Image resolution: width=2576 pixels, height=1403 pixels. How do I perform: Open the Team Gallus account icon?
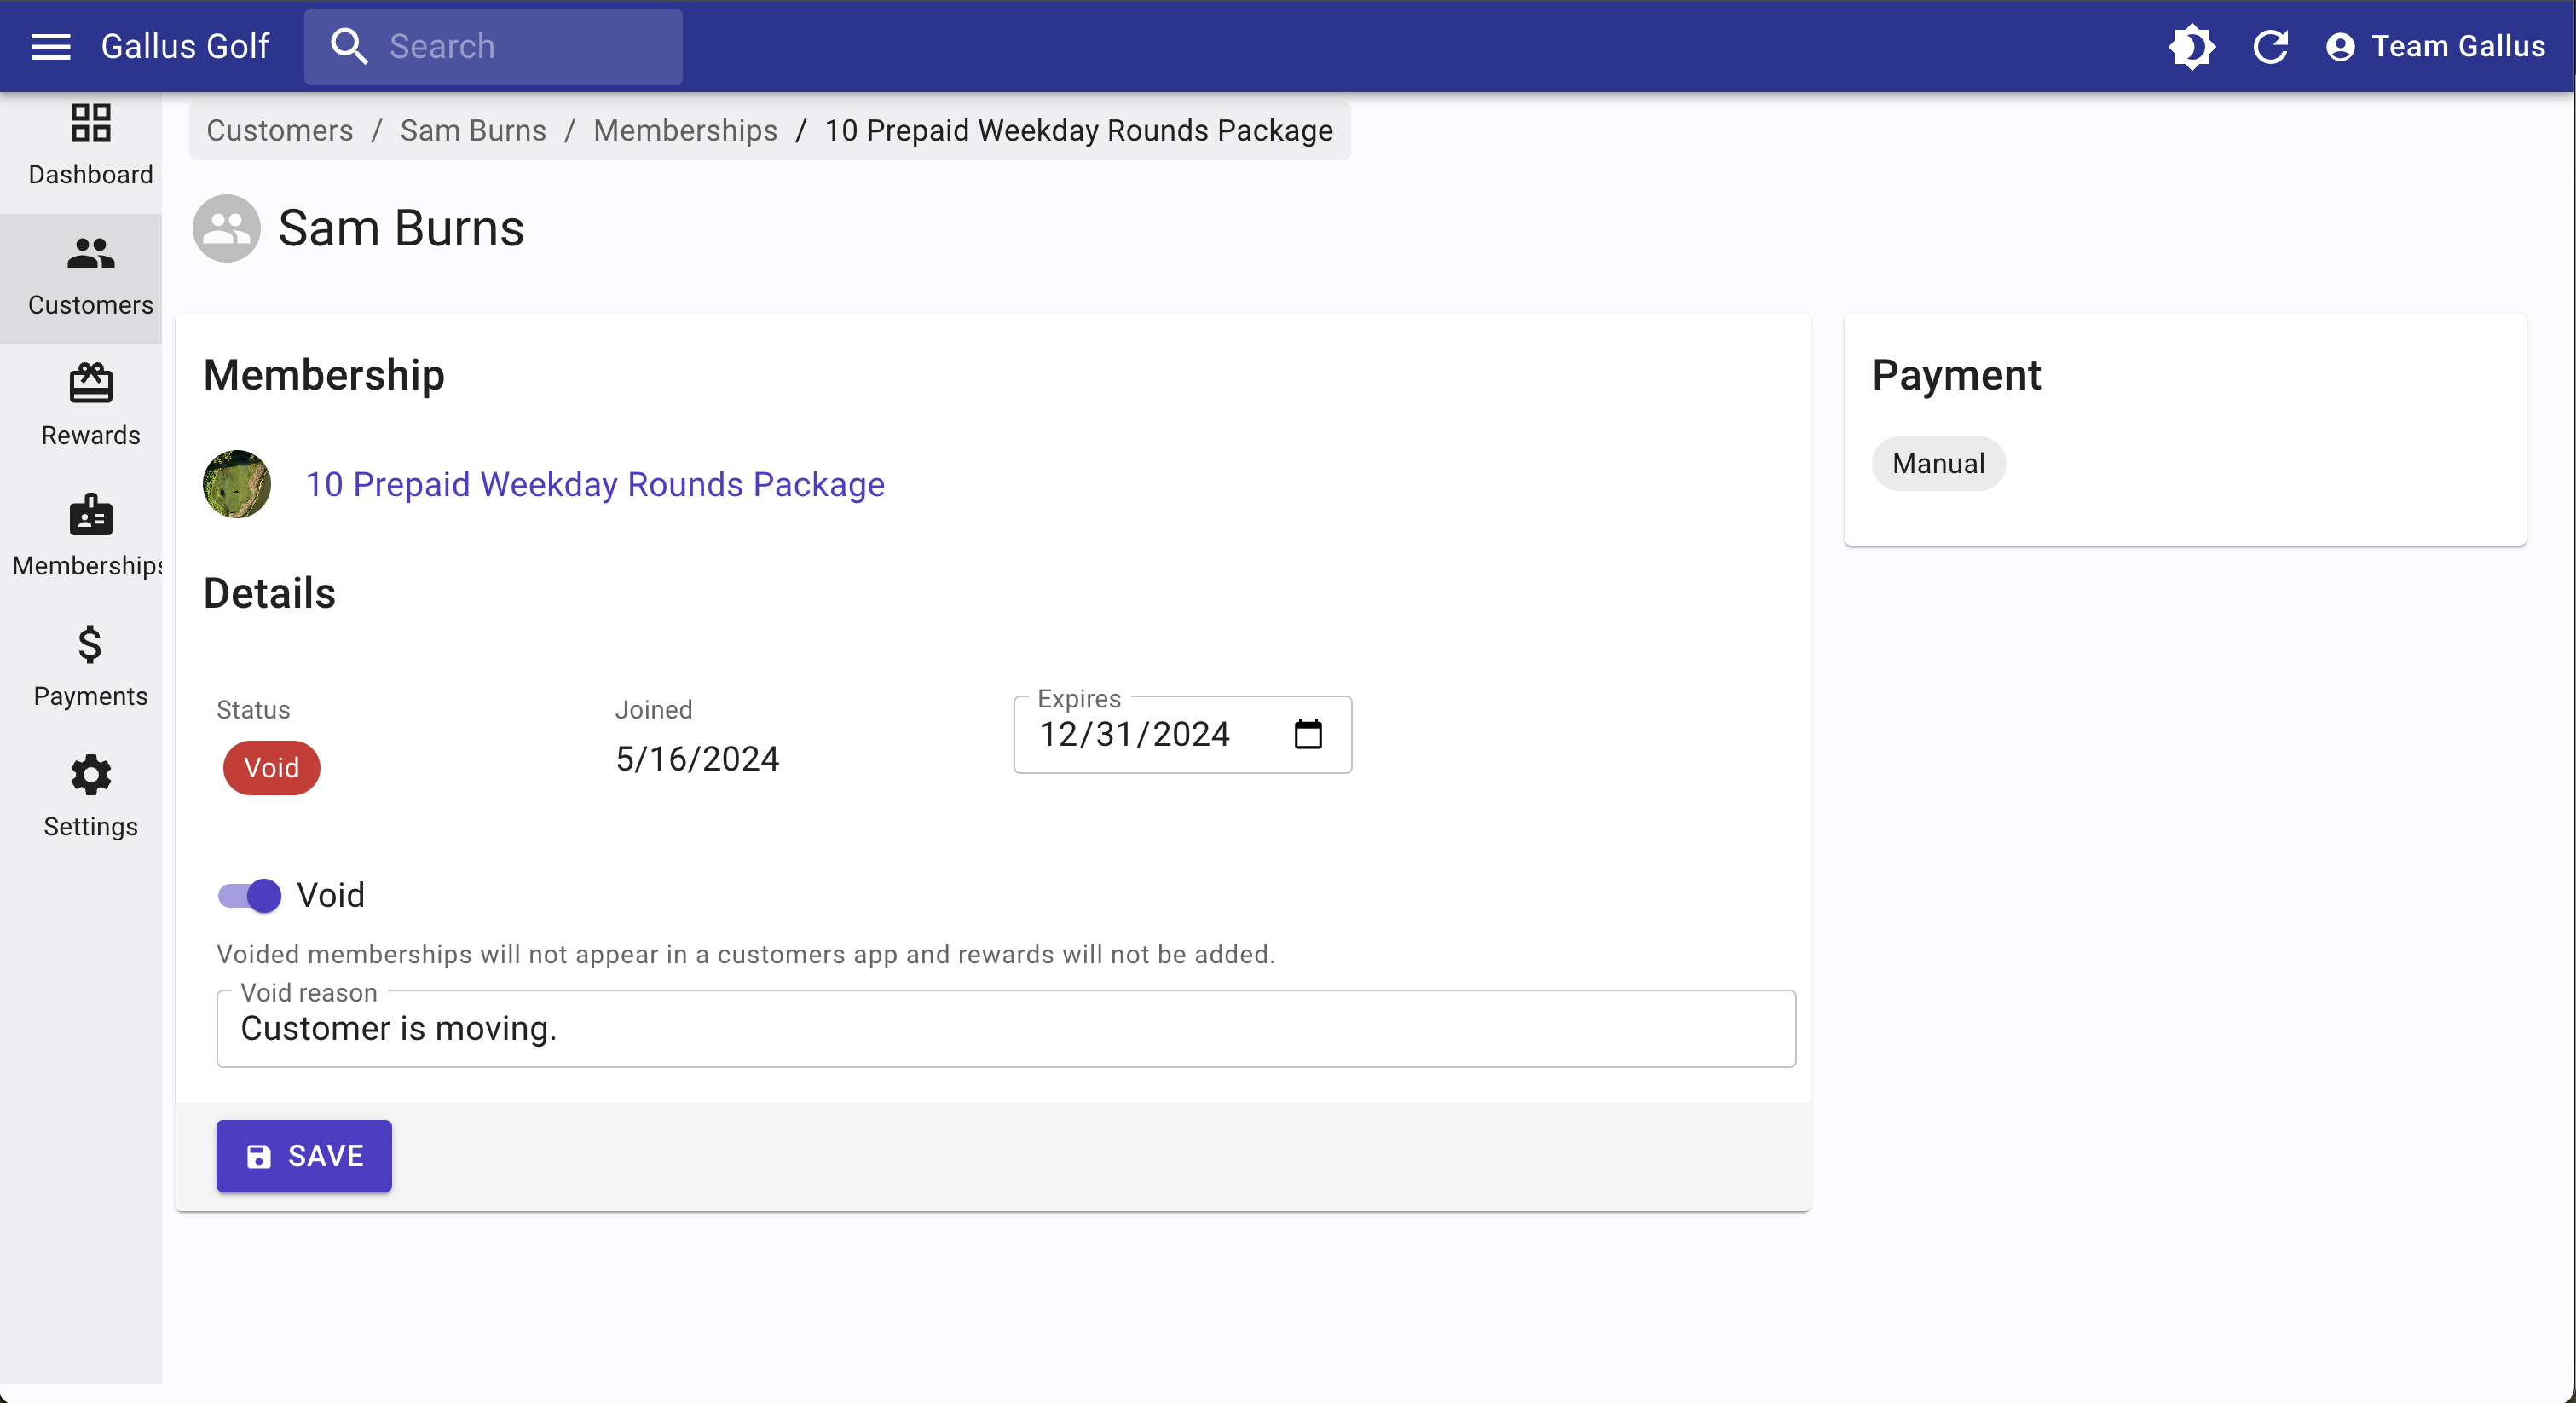2340,46
